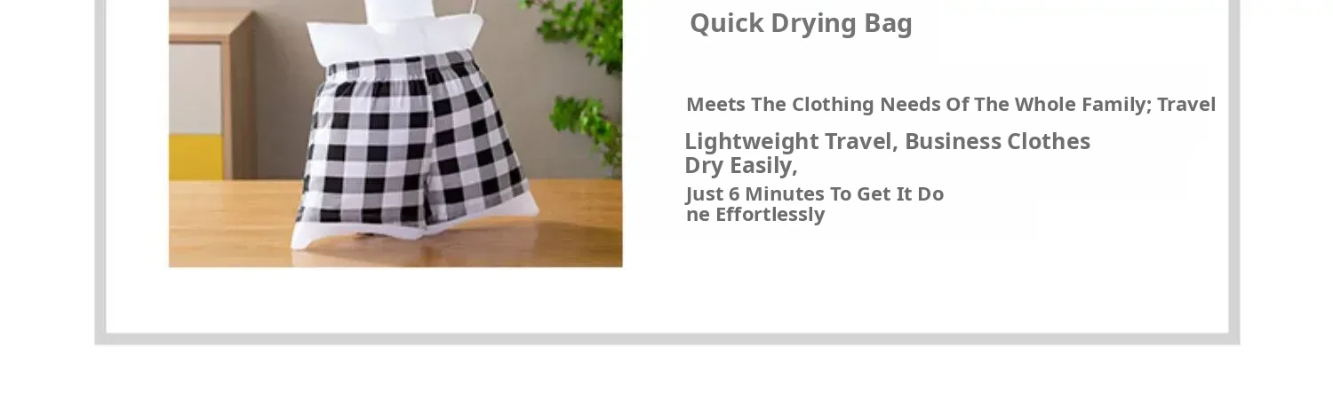Image resolution: width=1333 pixels, height=402 pixels.
Task: Click the 'Meets The Clothing Needs' text line
Action: coord(951,105)
